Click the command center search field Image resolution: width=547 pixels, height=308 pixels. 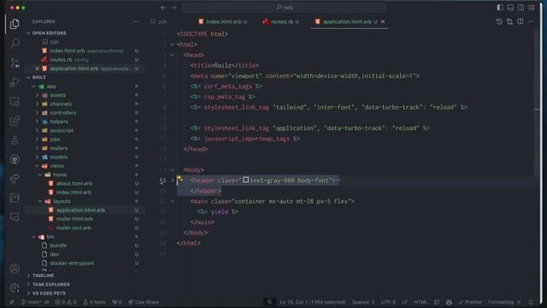[285, 8]
